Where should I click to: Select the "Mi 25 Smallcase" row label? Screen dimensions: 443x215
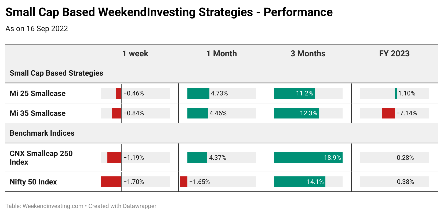pos(38,94)
